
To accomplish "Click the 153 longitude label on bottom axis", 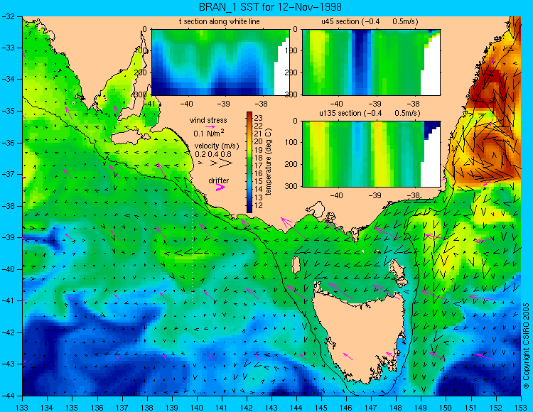I will click(521, 407).
